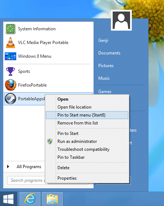This screenshot has width=164, height=206.
Task: Select Run as administrator
Action: (x=87, y=141)
